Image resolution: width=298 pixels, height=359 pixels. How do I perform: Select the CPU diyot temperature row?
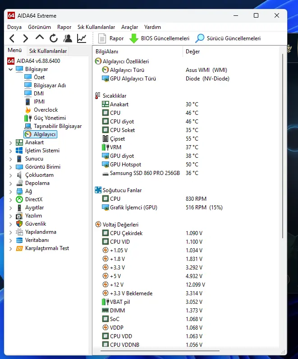(x=186, y=122)
